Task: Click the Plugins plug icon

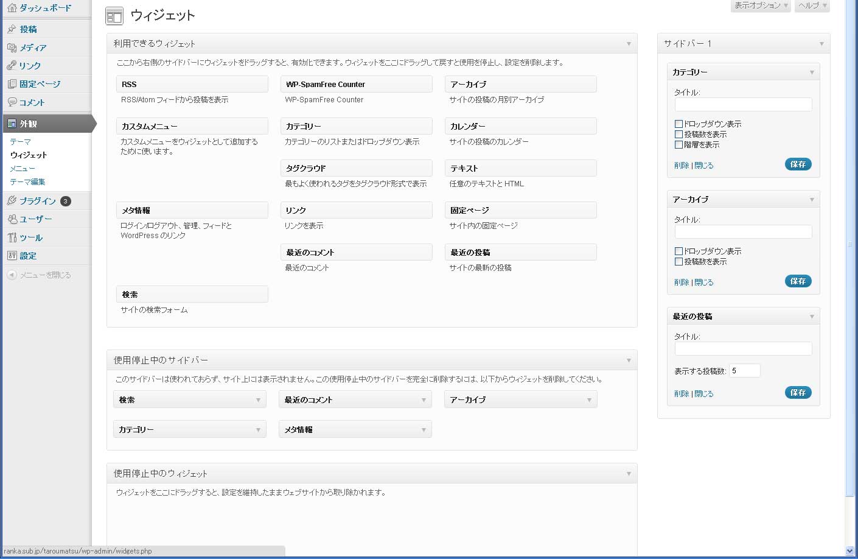Action: tap(12, 200)
